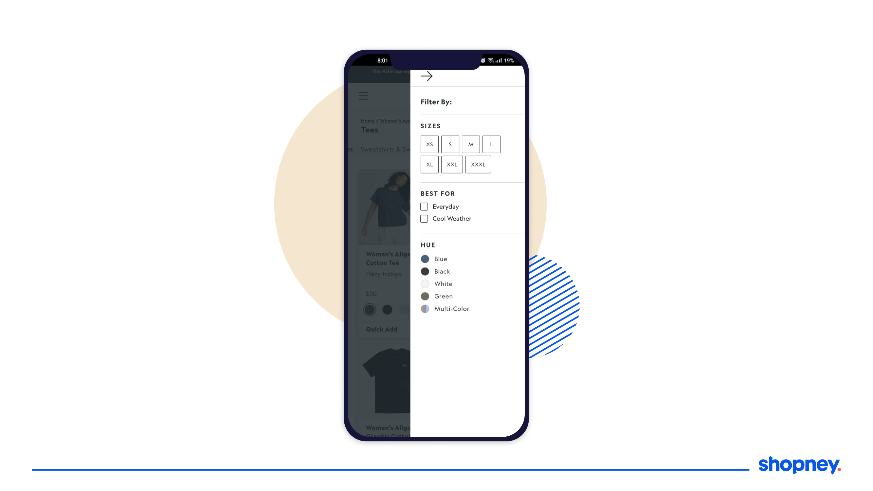Click the back arrow navigation icon
The image size is (873, 491).
point(426,76)
